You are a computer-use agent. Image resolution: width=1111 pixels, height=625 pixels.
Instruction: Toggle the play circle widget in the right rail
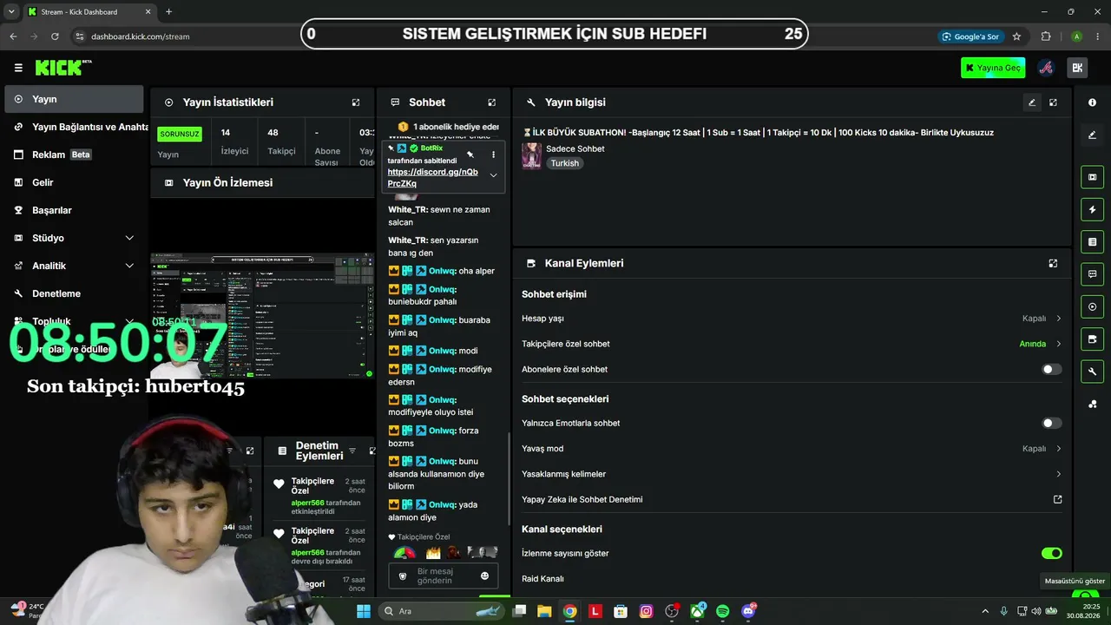(x=1092, y=306)
